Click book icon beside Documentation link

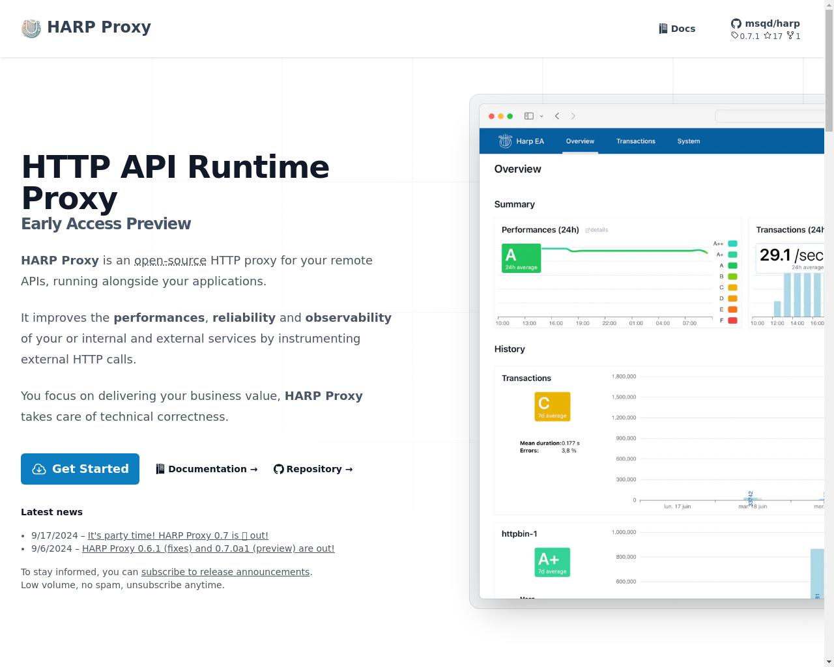[x=160, y=469]
